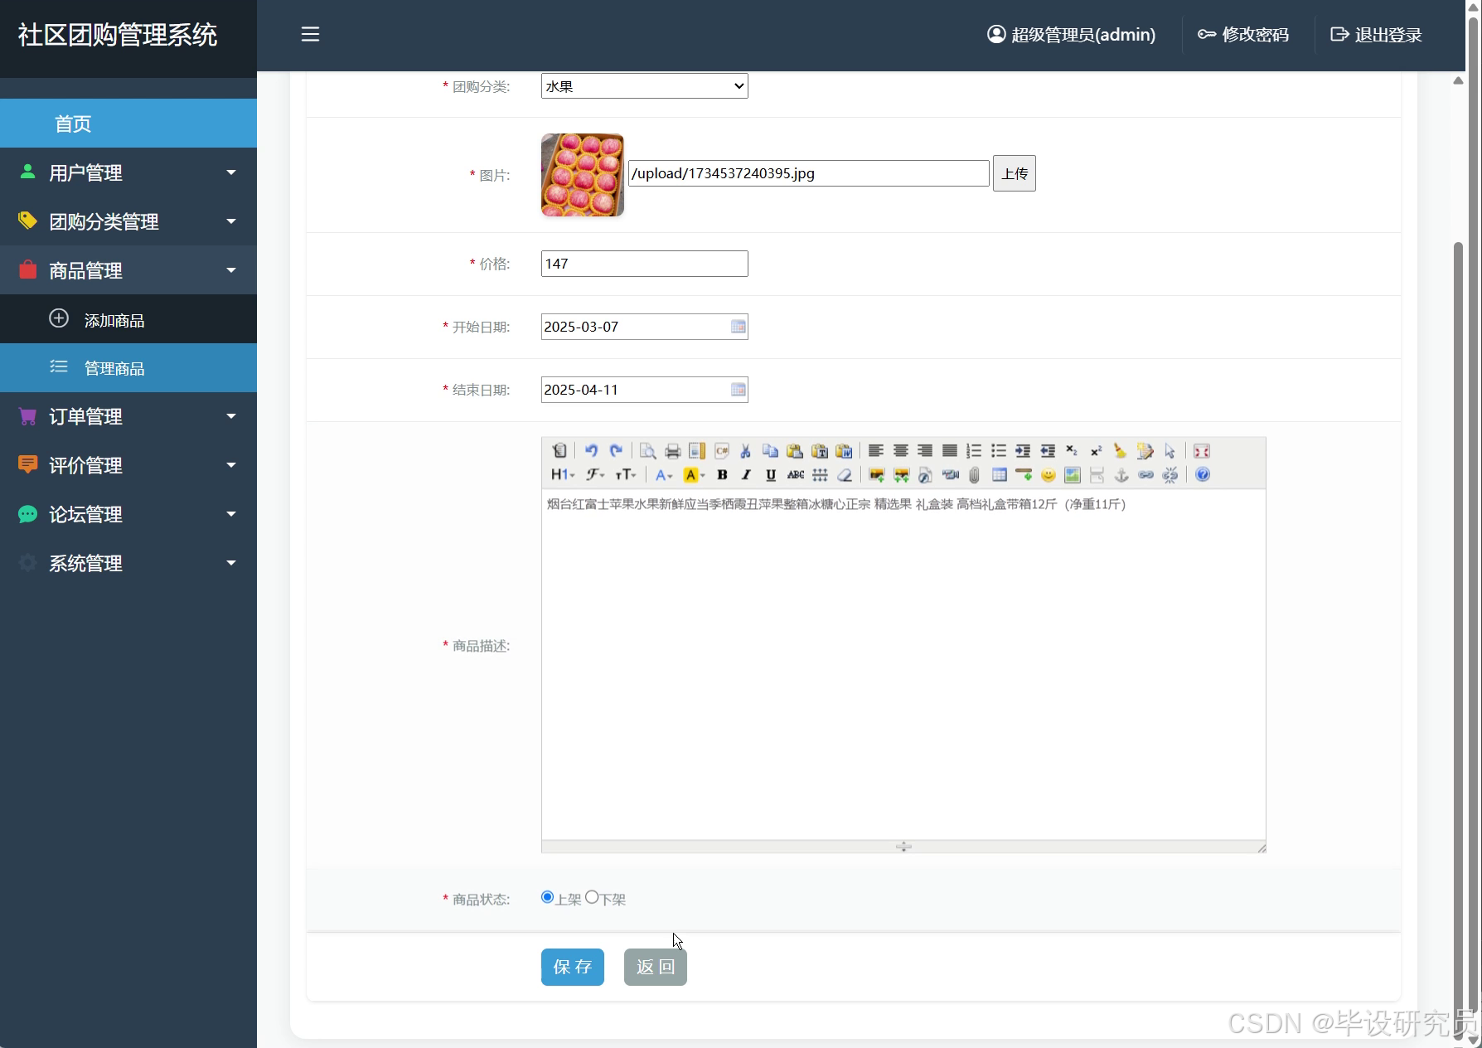Align description text left
The width and height of the screenshot is (1482, 1048).
tap(876, 451)
